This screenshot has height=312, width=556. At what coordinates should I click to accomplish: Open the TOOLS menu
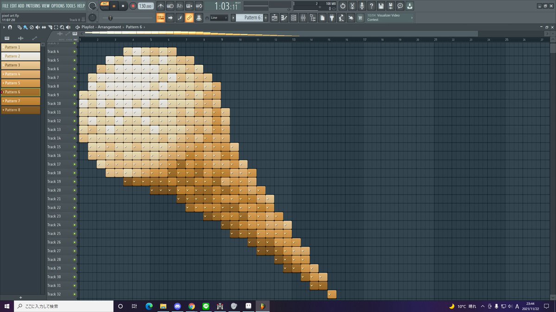click(71, 6)
